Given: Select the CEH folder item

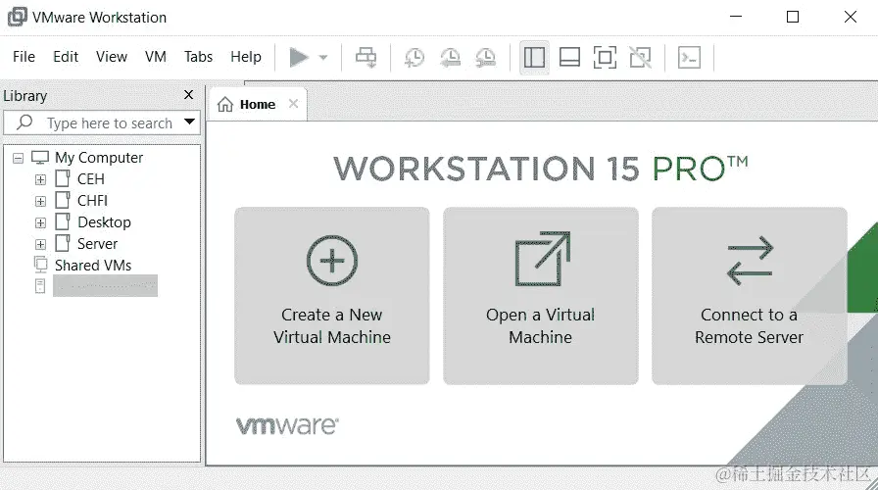Looking at the screenshot, I should pos(91,179).
